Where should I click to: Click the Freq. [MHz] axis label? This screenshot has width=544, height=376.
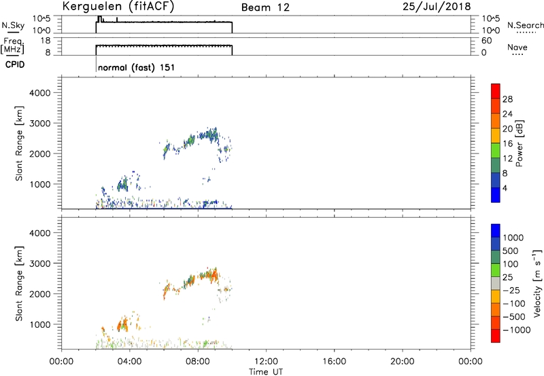click(x=12, y=45)
